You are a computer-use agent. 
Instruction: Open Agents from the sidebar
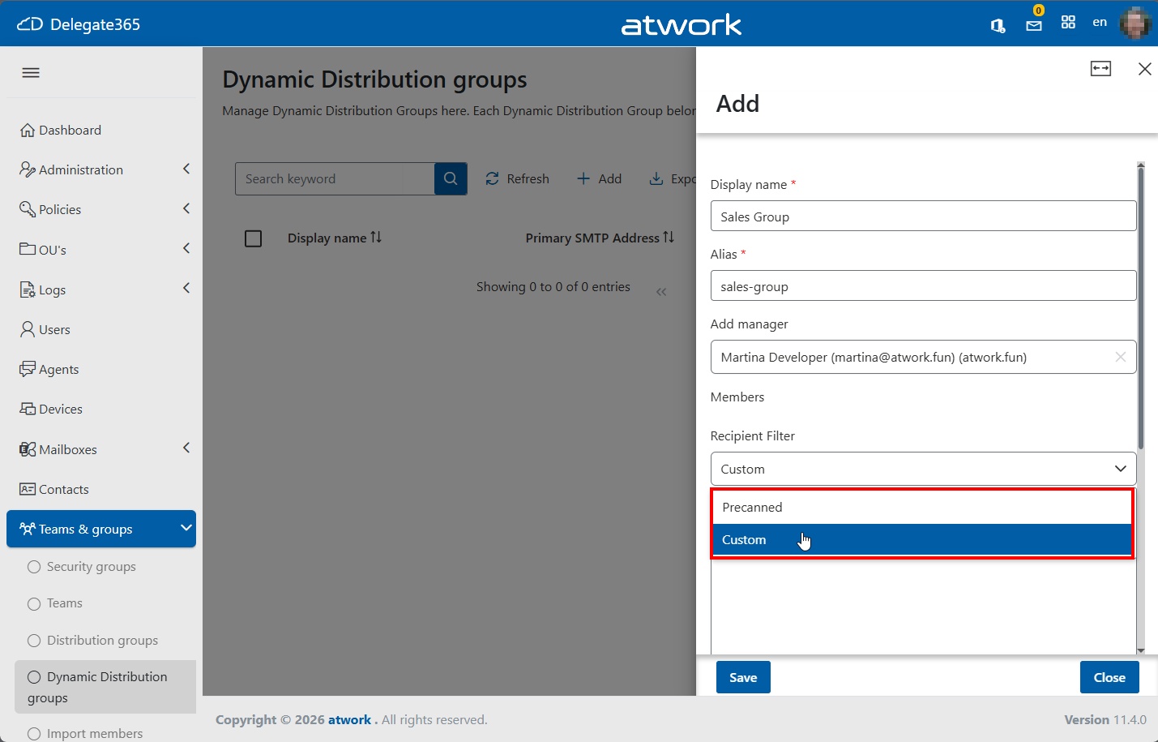tap(49, 369)
